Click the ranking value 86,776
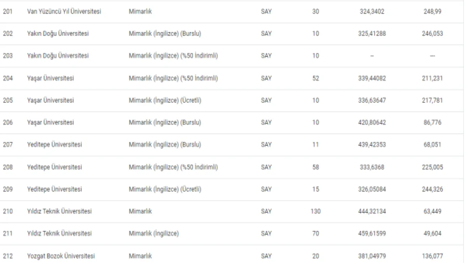Screen dimensions: 467x263 point(433,122)
